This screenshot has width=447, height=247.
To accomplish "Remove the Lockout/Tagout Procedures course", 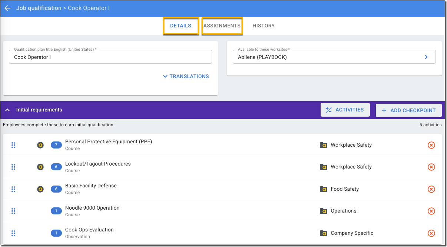I will (x=431, y=167).
